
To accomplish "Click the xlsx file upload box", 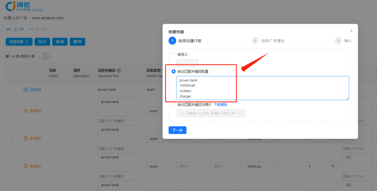I will click(211, 113).
